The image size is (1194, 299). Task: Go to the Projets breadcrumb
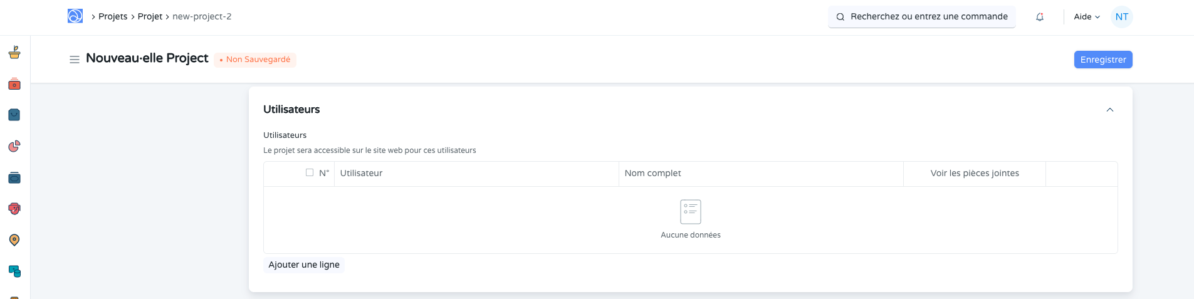click(x=113, y=17)
